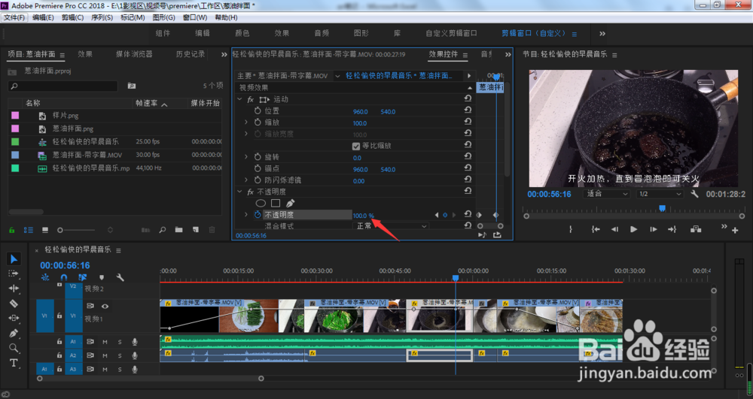Screen dimensions: 753x399
Task: Click export frame camera icon
Action: click(x=696, y=229)
